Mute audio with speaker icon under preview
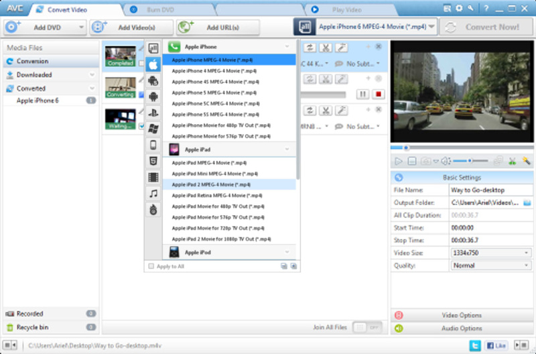The width and height of the screenshot is (536, 354). click(x=446, y=161)
